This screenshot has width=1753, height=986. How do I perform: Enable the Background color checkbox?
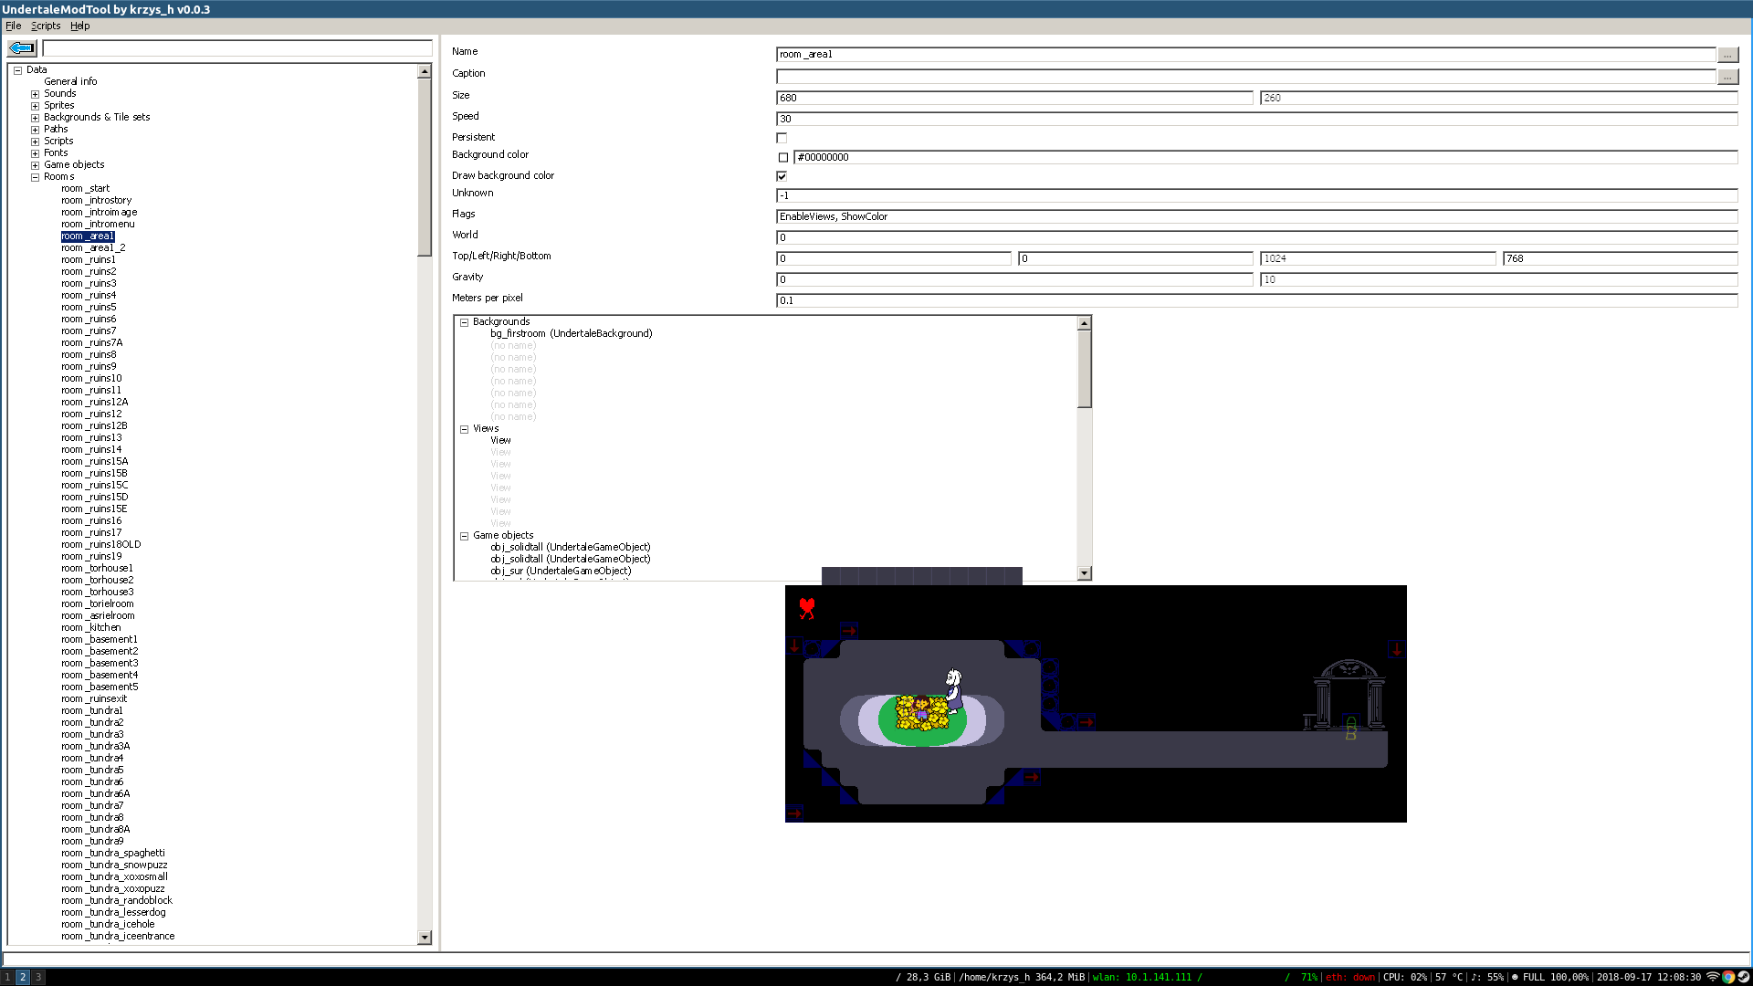pos(782,157)
